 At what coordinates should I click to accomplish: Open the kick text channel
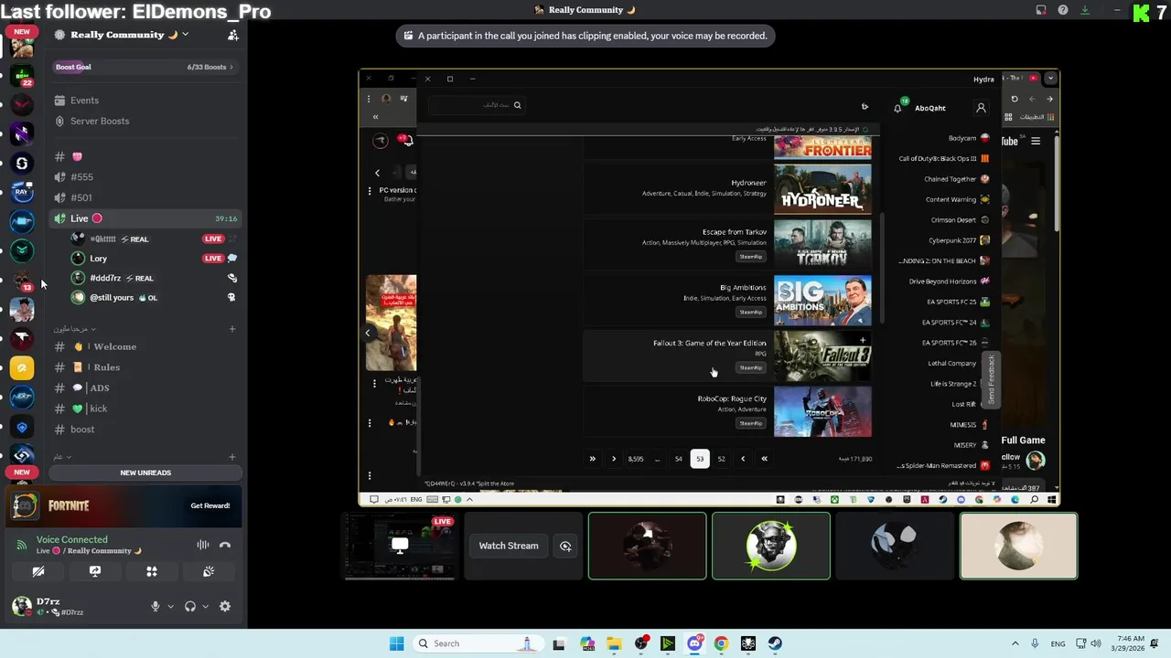tap(145, 409)
